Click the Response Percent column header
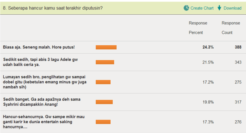This screenshot has width=246, height=133. coord(198,28)
